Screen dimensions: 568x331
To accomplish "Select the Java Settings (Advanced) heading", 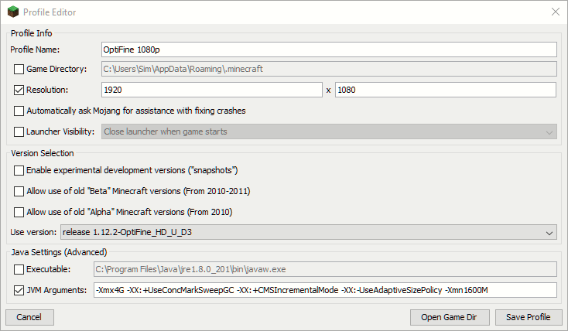I will (x=59, y=252).
